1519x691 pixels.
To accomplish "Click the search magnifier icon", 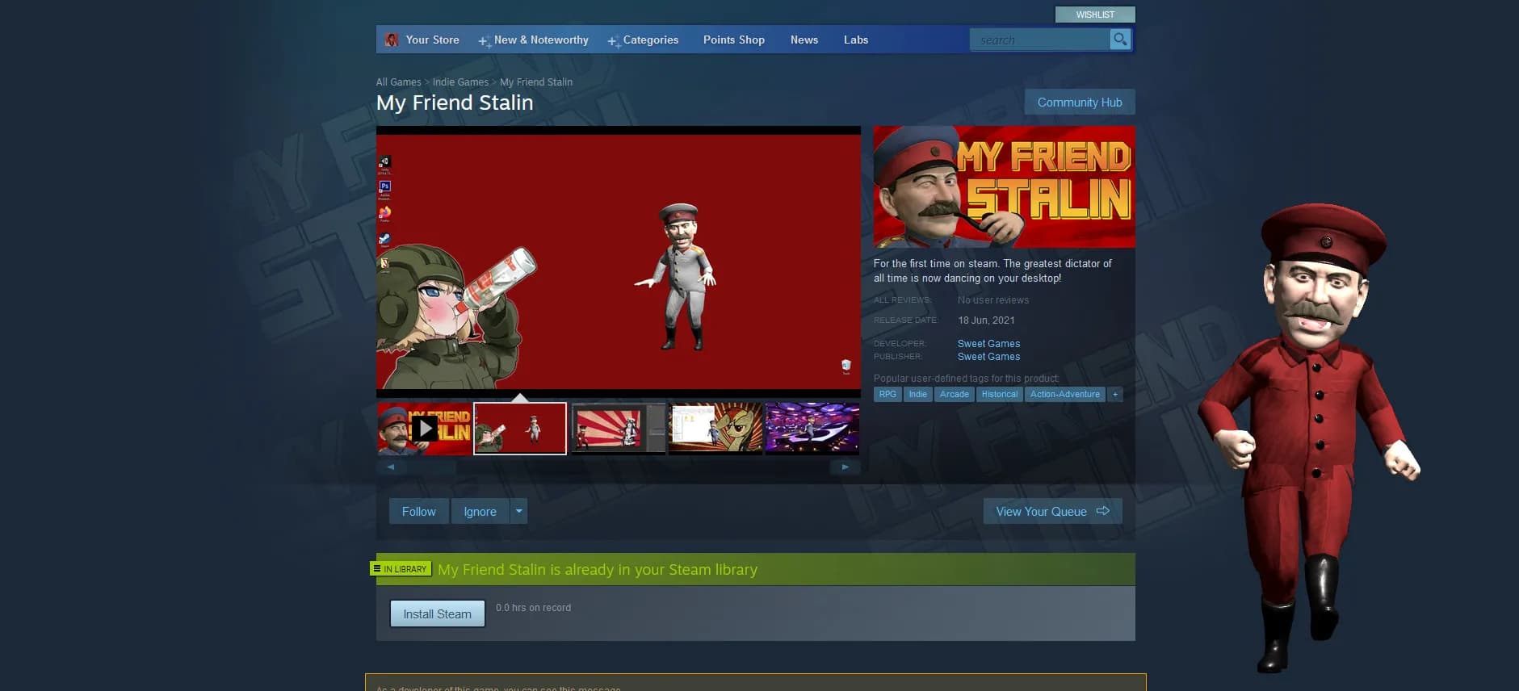I will pyautogui.click(x=1120, y=40).
